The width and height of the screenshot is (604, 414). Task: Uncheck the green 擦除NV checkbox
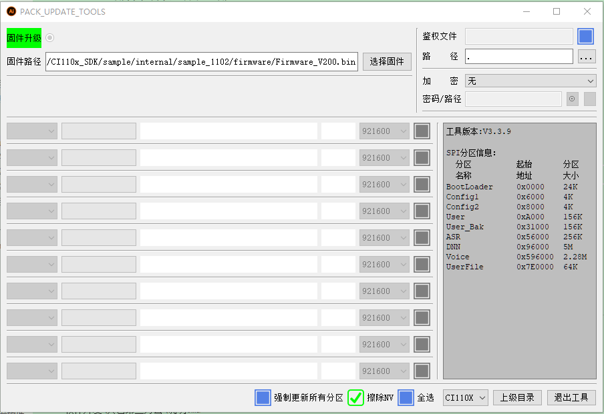pos(355,397)
